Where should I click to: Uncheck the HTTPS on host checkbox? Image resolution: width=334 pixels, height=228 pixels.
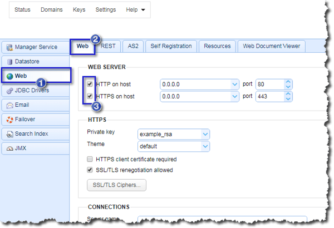pyautogui.click(x=90, y=96)
